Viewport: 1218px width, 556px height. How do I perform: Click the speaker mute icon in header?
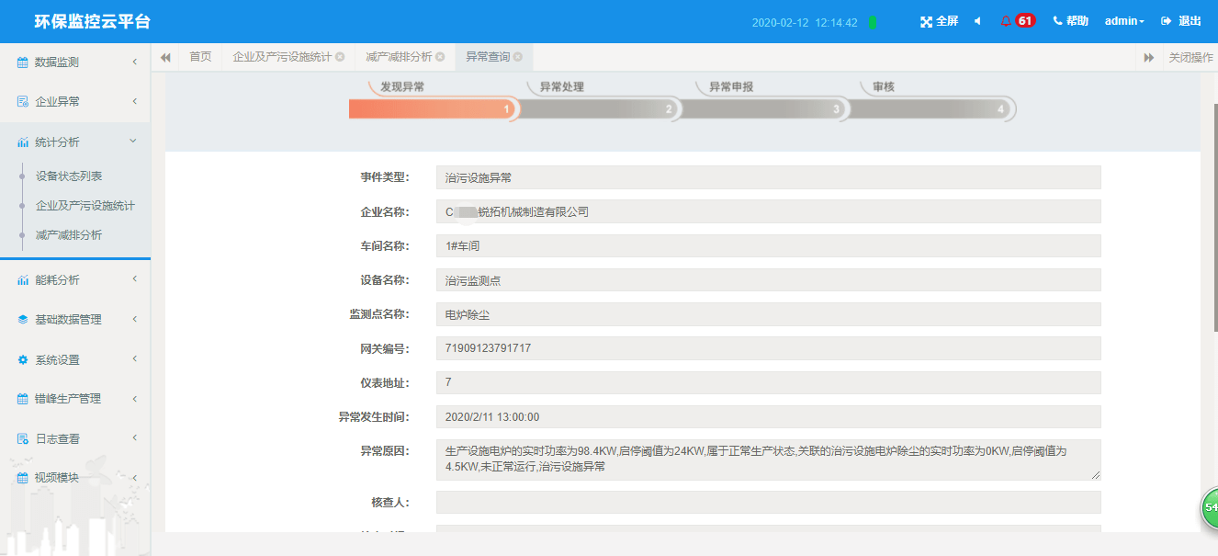point(976,21)
